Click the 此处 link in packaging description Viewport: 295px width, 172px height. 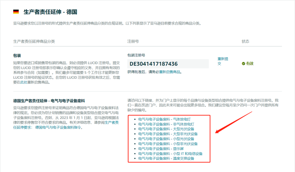click(24, 82)
